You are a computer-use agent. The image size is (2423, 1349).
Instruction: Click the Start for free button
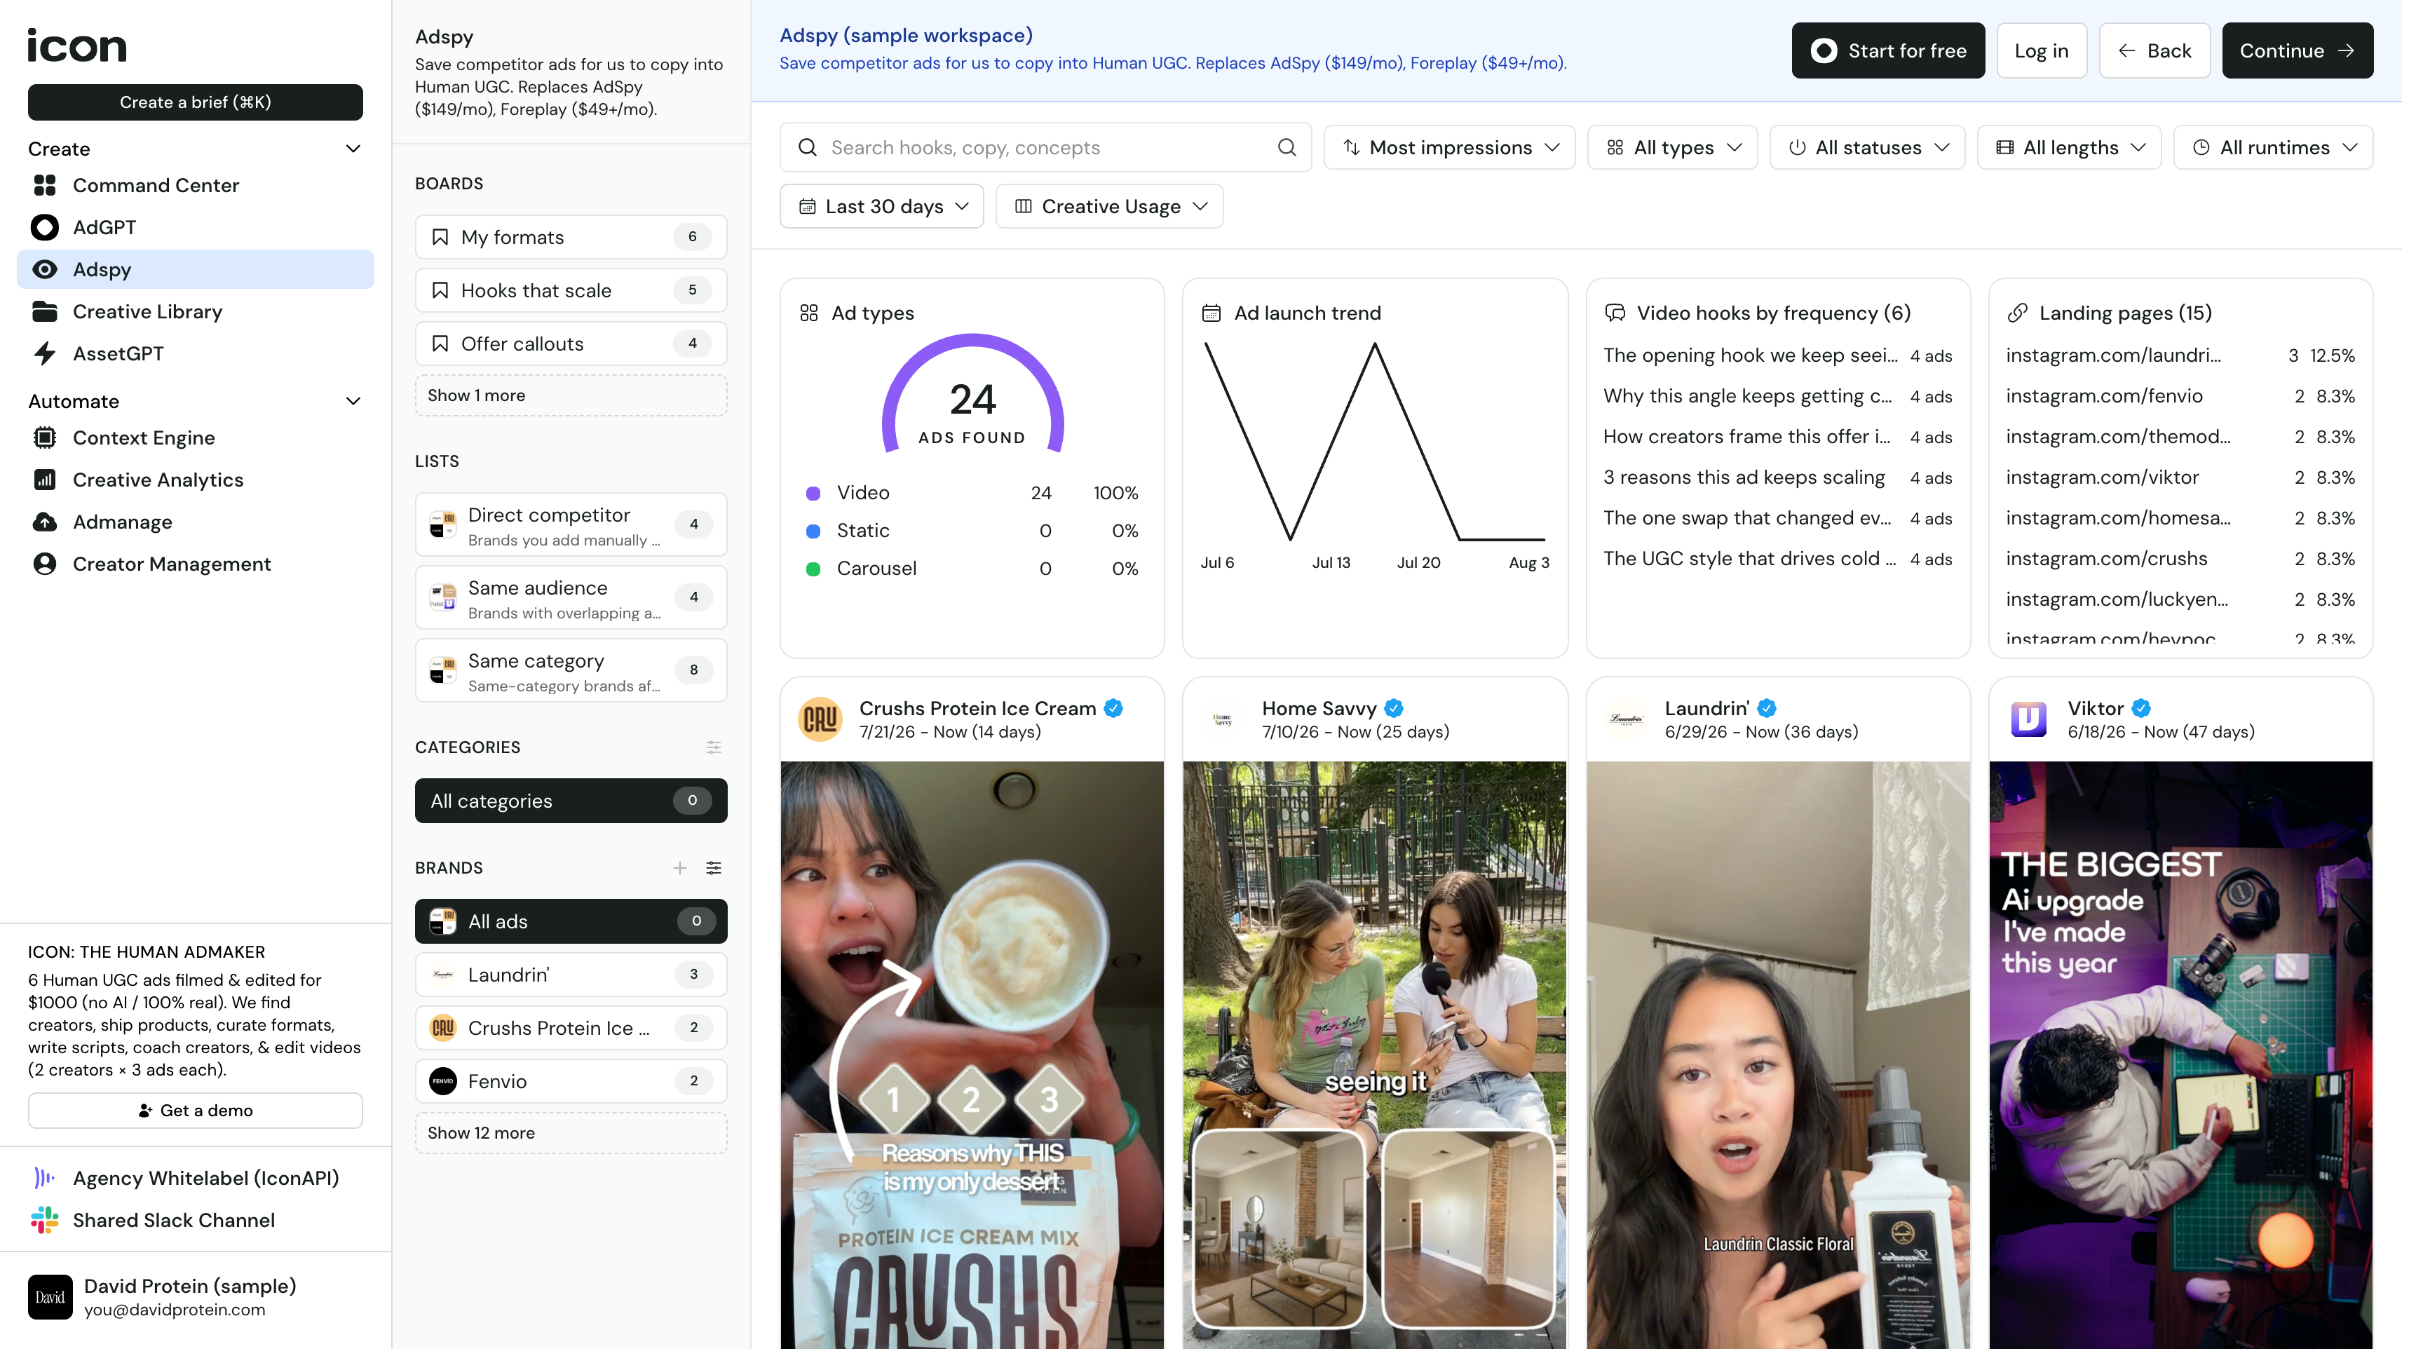1888,50
